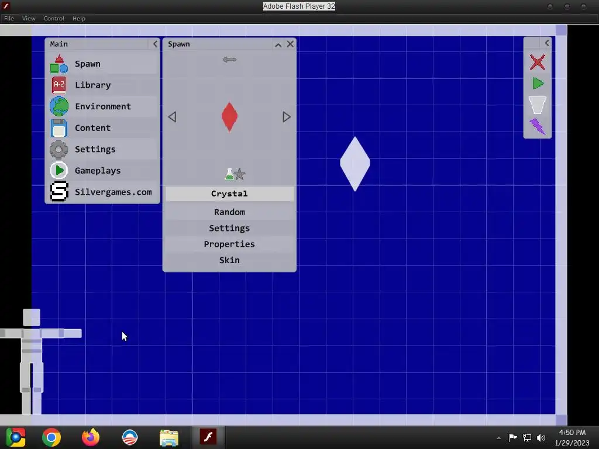599x449 pixels.
Task: Click the network tray icon
Action: [527, 437]
